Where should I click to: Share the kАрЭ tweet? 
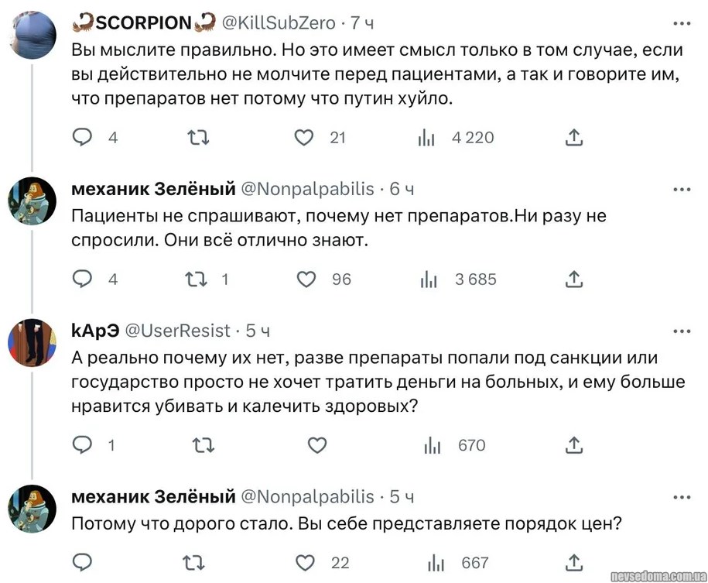tap(573, 445)
